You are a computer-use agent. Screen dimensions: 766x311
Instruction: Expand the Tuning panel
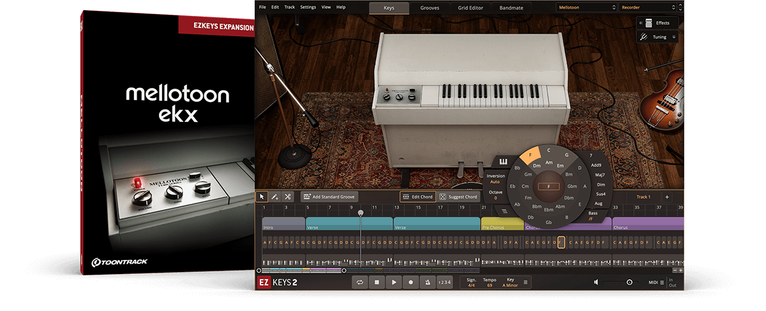point(657,37)
